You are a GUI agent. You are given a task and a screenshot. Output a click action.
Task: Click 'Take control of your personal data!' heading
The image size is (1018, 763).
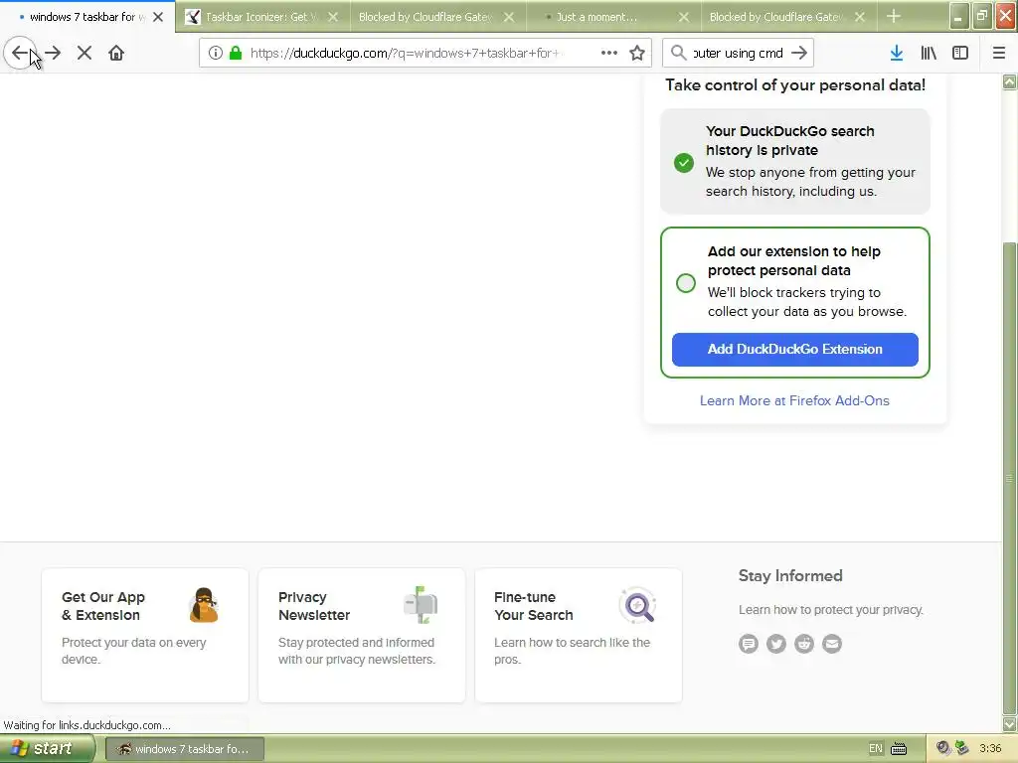pos(795,85)
